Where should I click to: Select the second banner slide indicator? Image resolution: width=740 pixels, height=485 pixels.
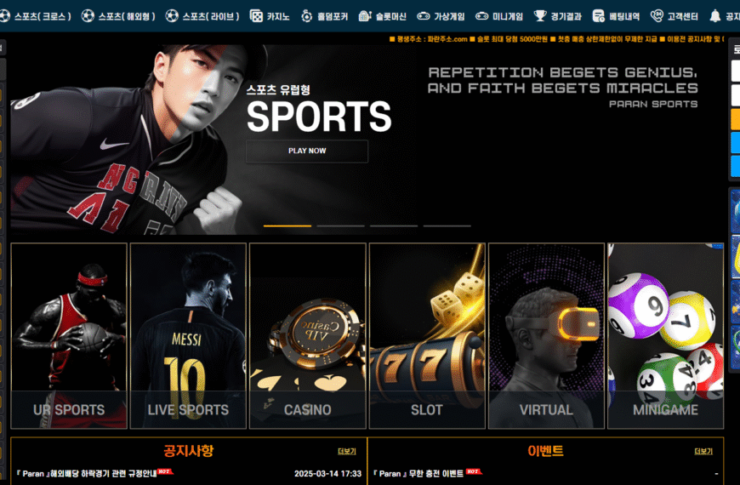pos(341,225)
